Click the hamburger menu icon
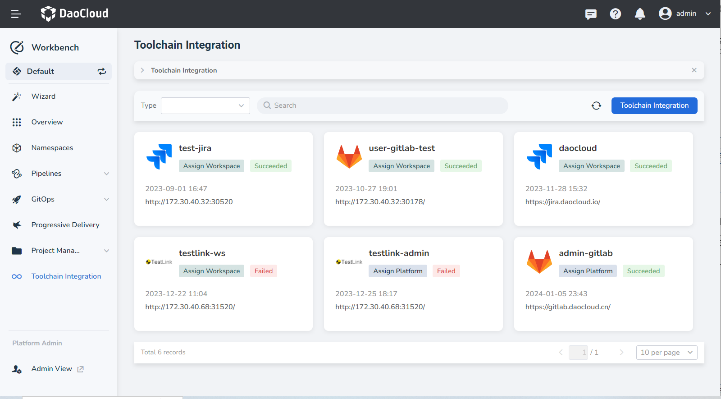 click(x=16, y=14)
